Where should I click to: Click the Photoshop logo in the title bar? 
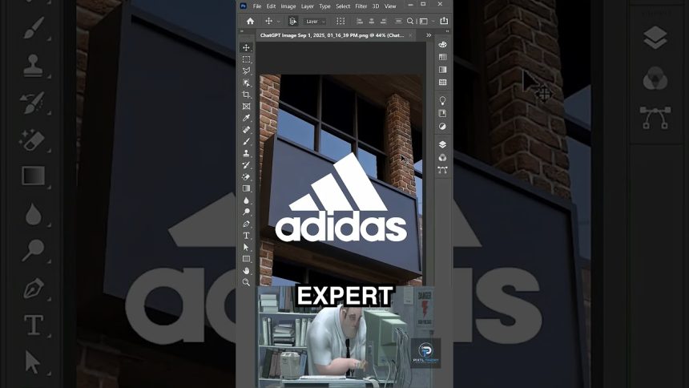pos(243,6)
